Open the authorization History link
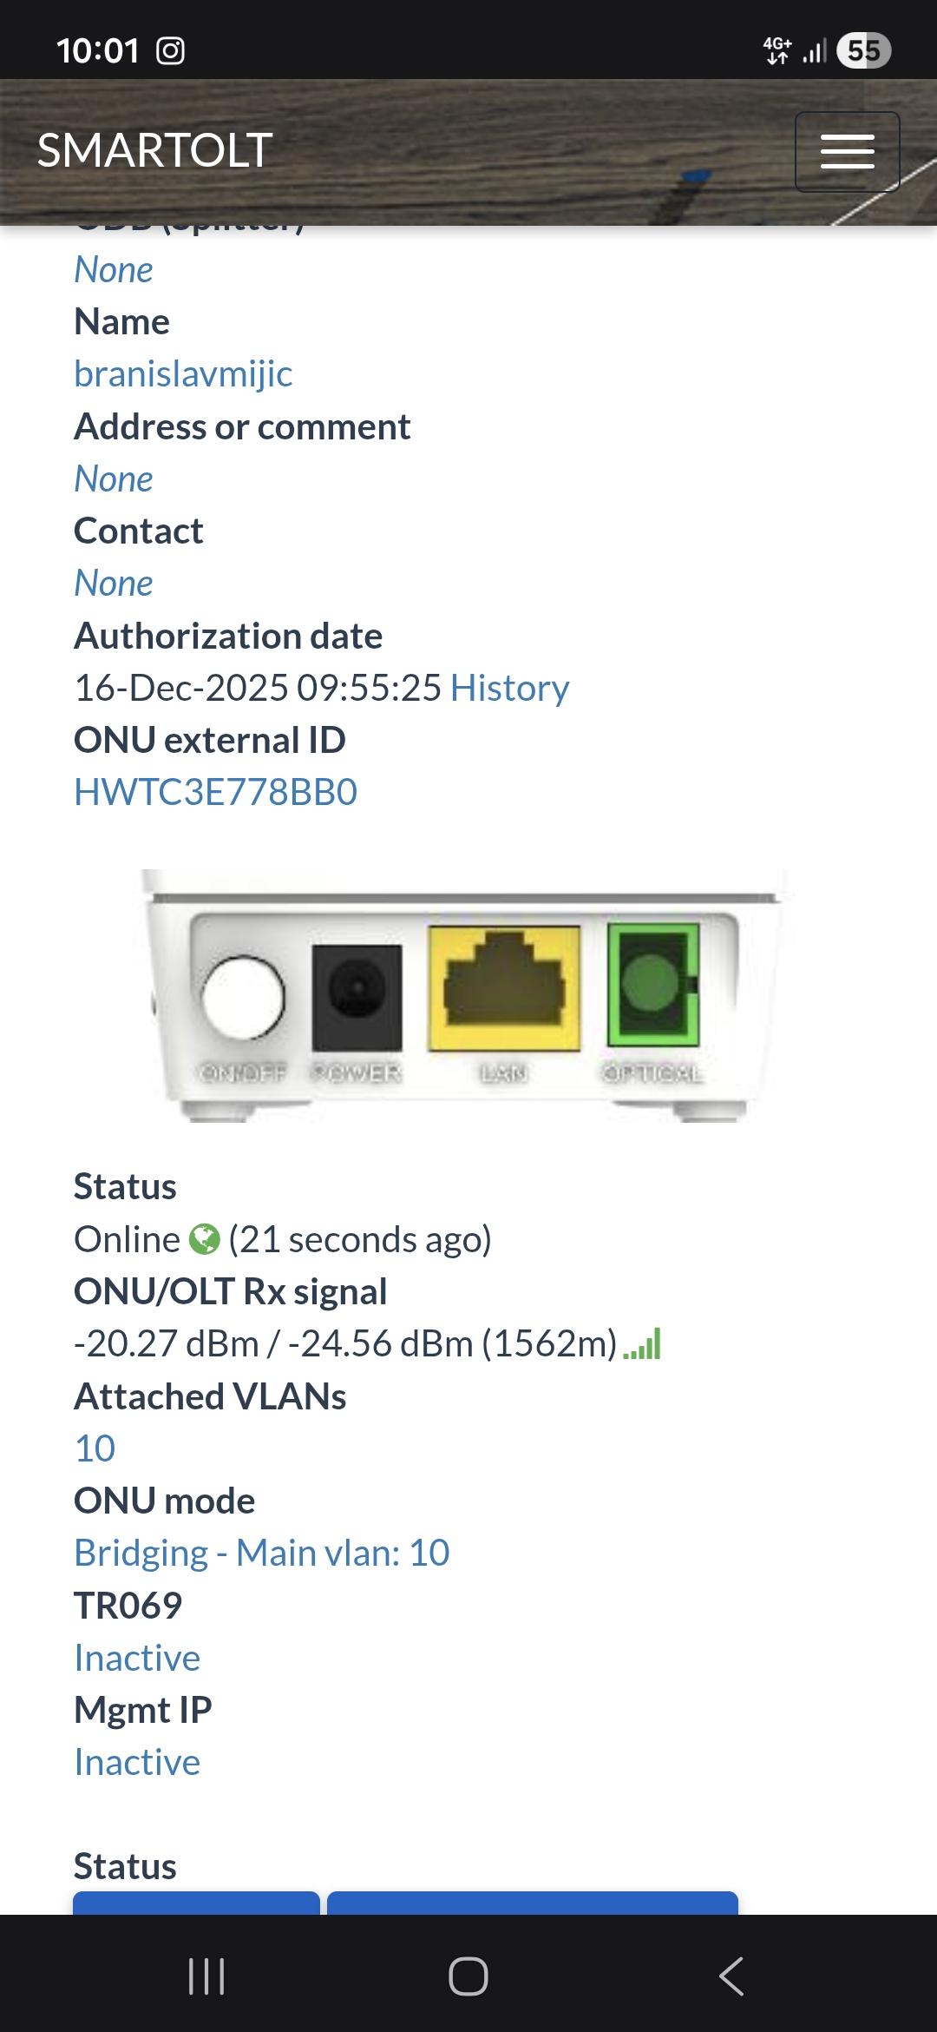 tap(509, 688)
